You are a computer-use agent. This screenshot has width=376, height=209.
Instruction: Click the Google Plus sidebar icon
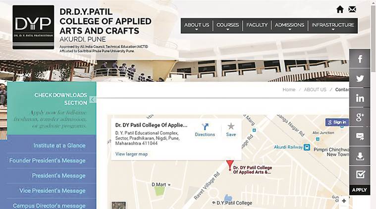point(360,117)
